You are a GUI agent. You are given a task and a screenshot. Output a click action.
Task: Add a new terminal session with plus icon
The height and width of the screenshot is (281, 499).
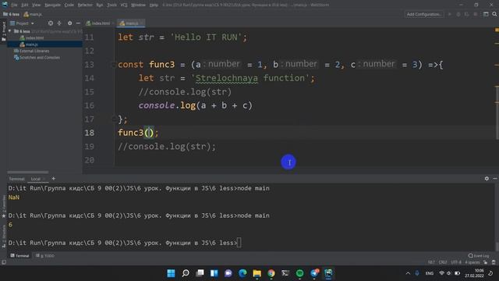[x=54, y=179]
